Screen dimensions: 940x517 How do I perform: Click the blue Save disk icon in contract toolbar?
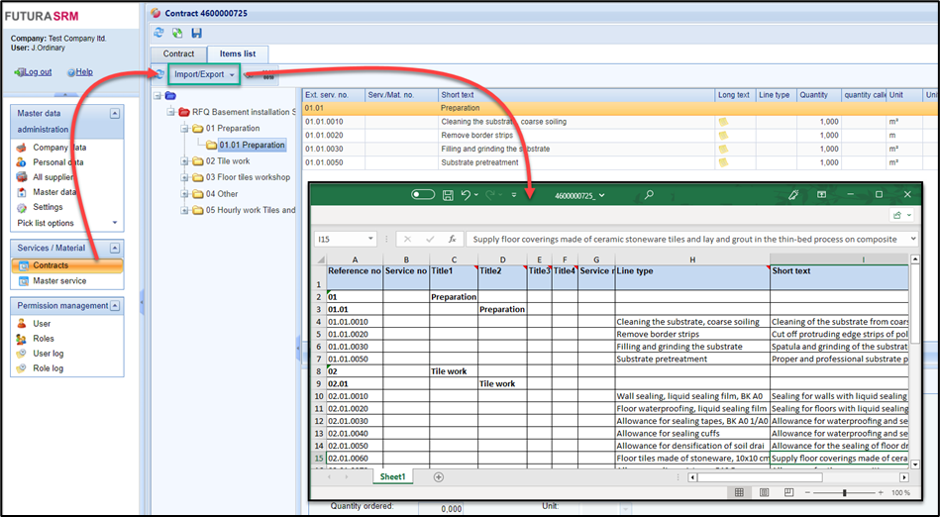196,34
